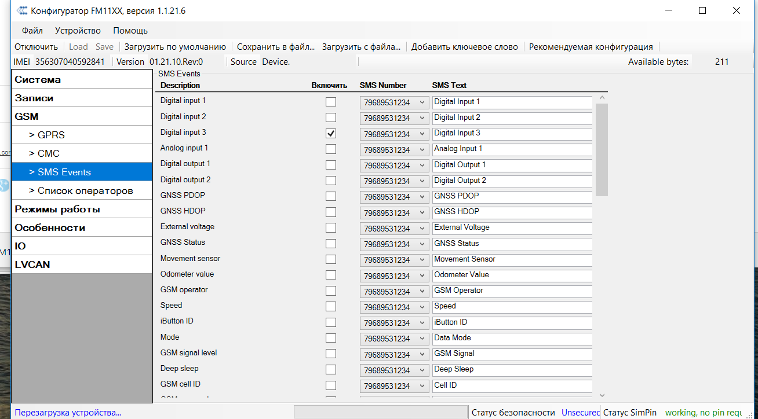
Task: Open the Файл menu
Action: (32, 31)
